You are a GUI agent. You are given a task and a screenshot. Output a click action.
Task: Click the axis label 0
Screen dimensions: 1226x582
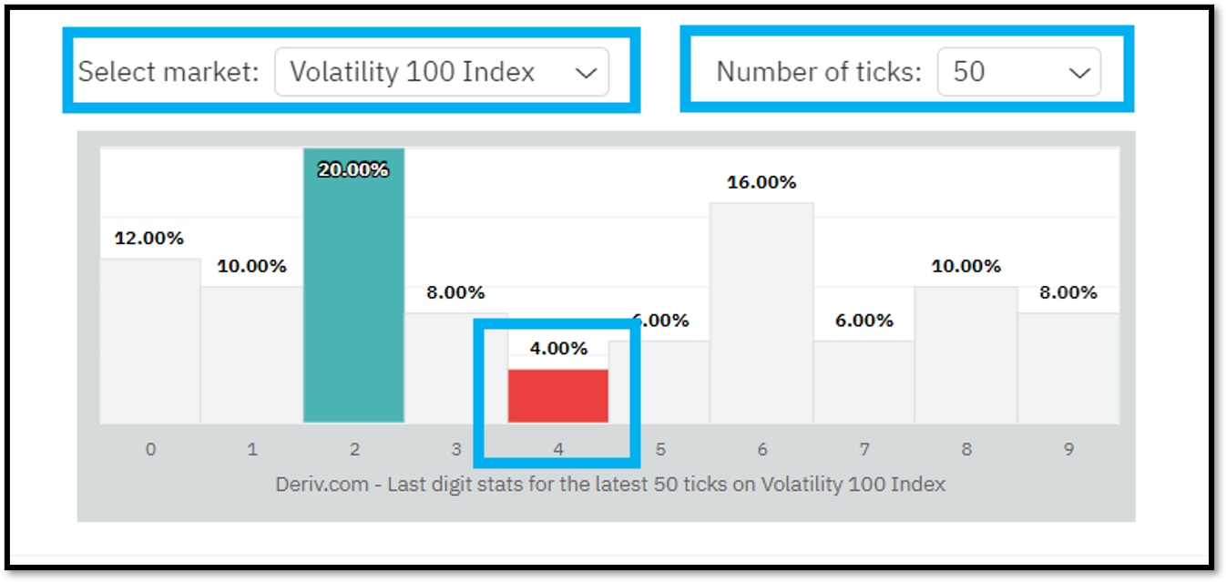[x=150, y=449]
